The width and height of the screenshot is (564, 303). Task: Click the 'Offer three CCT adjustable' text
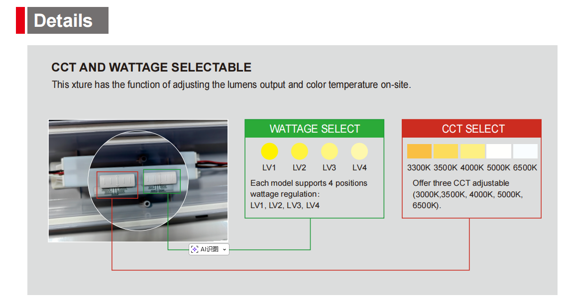tap(460, 183)
